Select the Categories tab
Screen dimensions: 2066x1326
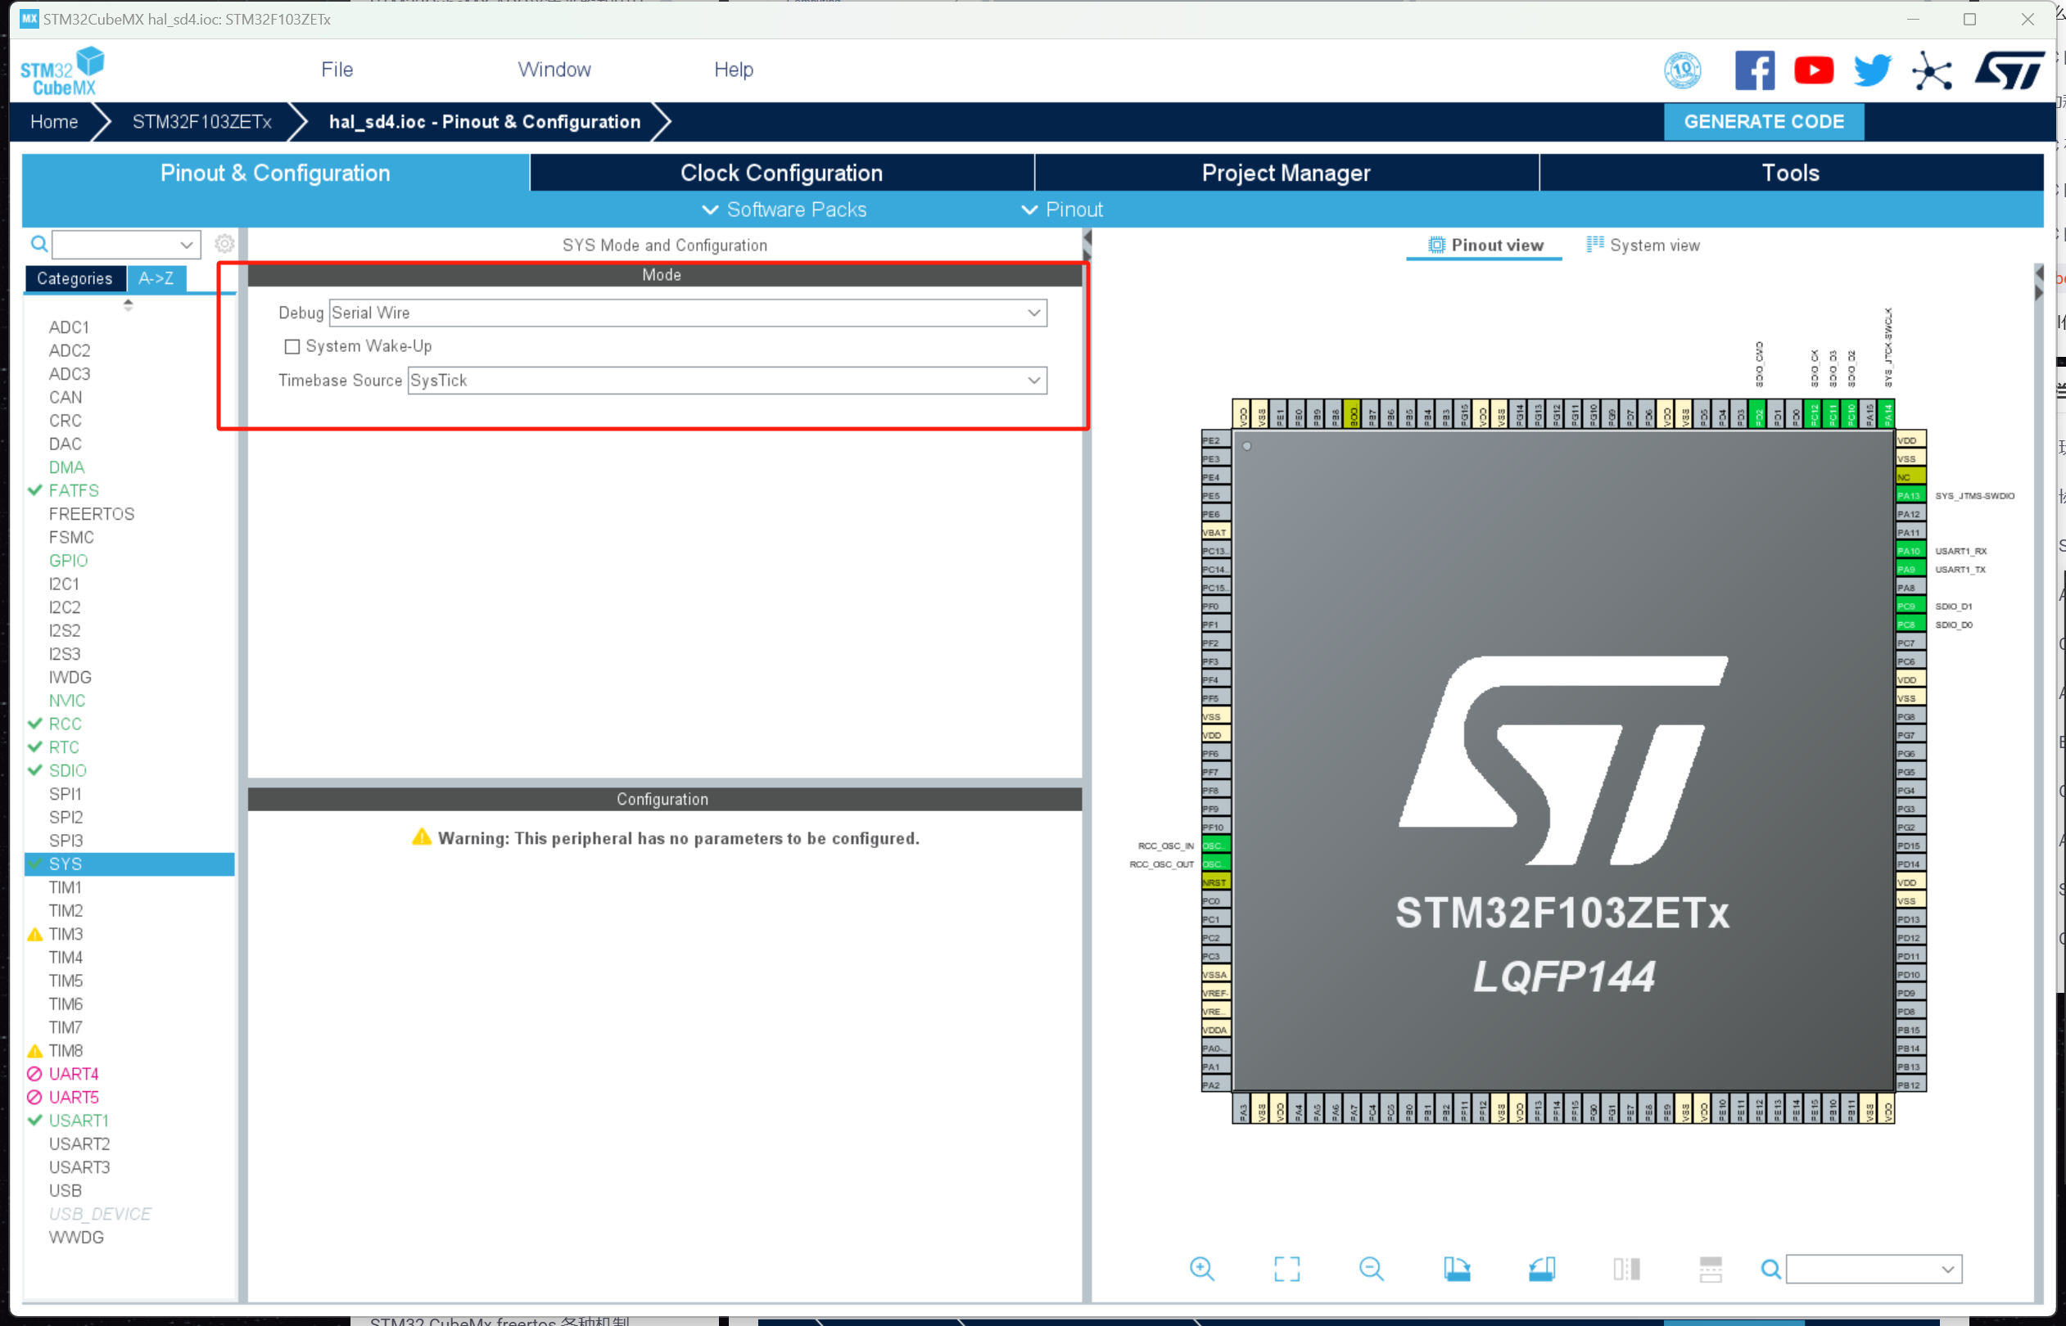[x=75, y=278]
